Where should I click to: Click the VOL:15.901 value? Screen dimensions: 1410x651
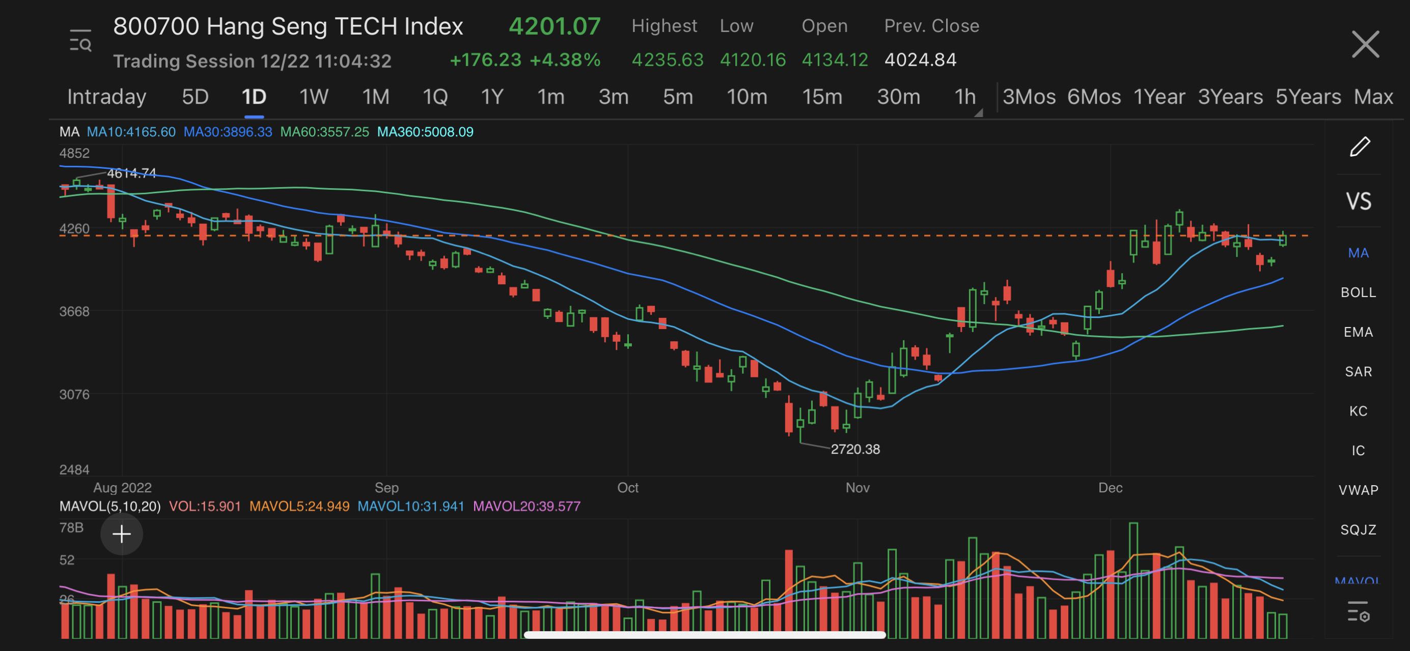[x=205, y=506]
